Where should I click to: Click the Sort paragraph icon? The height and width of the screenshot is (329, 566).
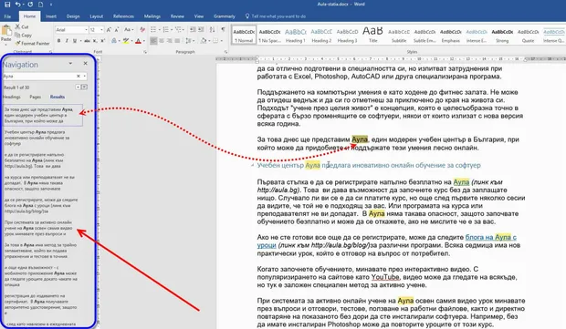(212, 29)
